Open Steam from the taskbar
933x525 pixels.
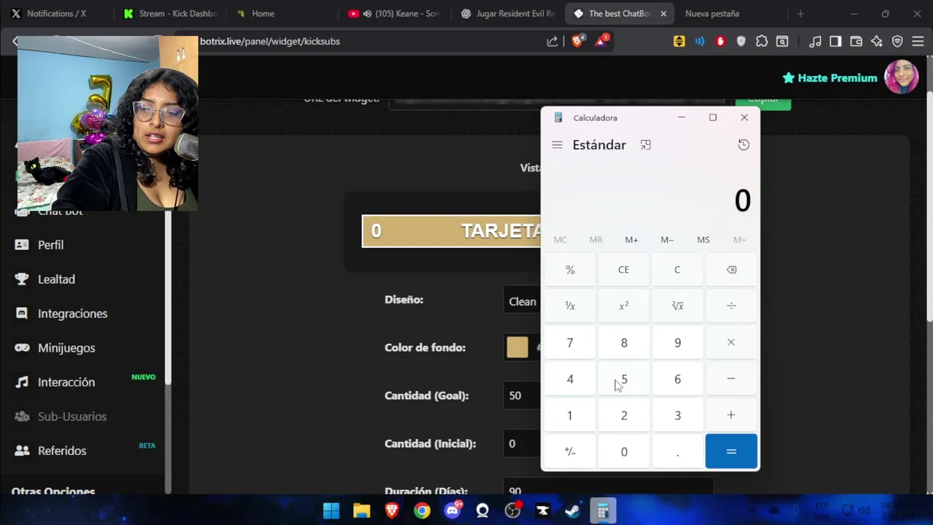(573, 510)
